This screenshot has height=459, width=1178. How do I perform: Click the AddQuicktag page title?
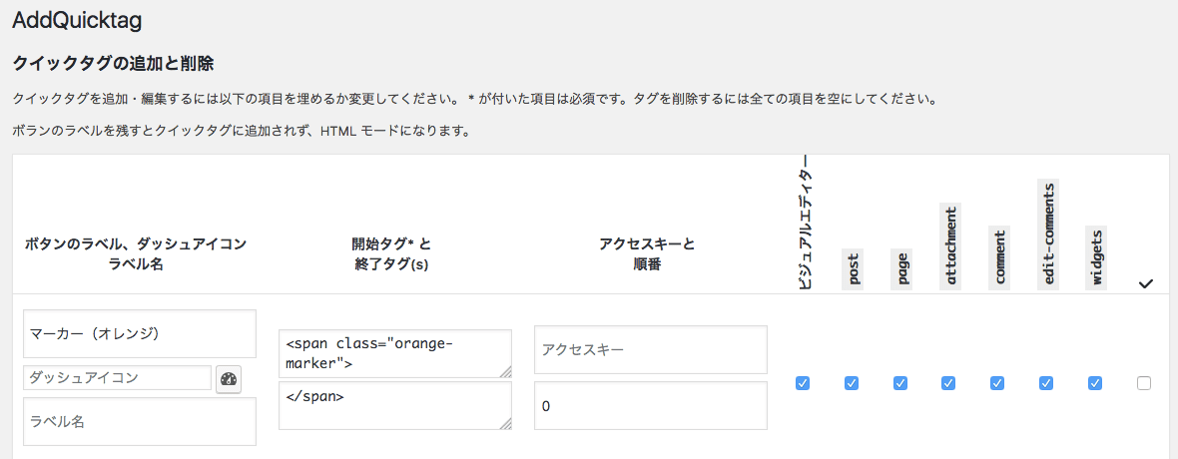click(x=78, y=21)
